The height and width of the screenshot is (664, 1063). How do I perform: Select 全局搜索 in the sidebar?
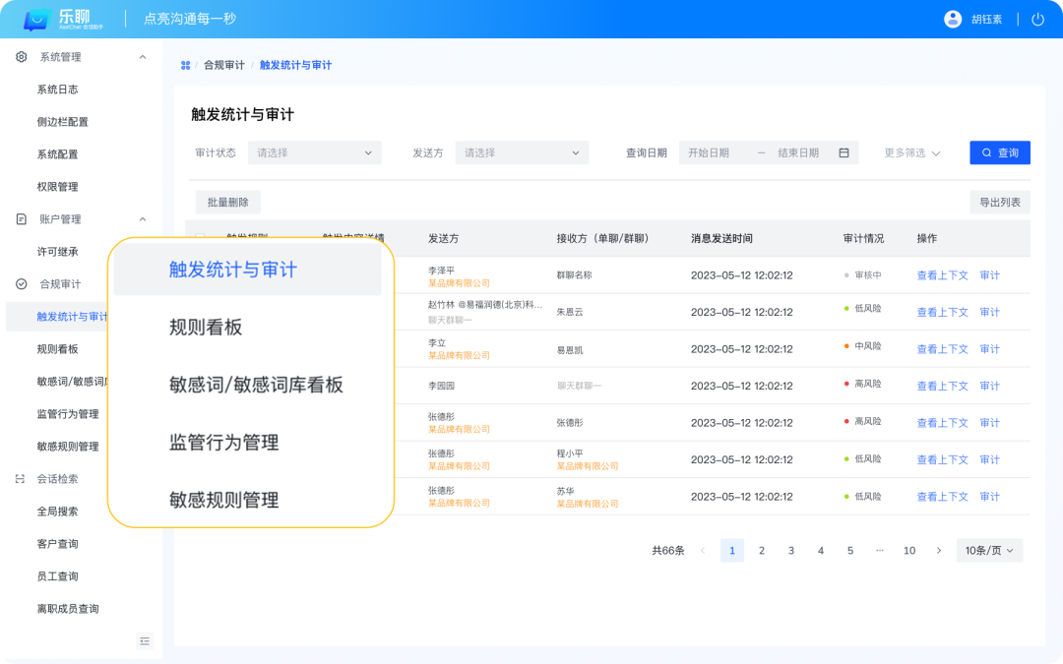57,512
